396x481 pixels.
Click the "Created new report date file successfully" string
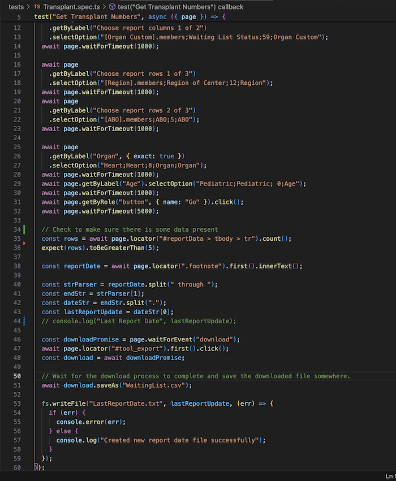click(179, 440)
